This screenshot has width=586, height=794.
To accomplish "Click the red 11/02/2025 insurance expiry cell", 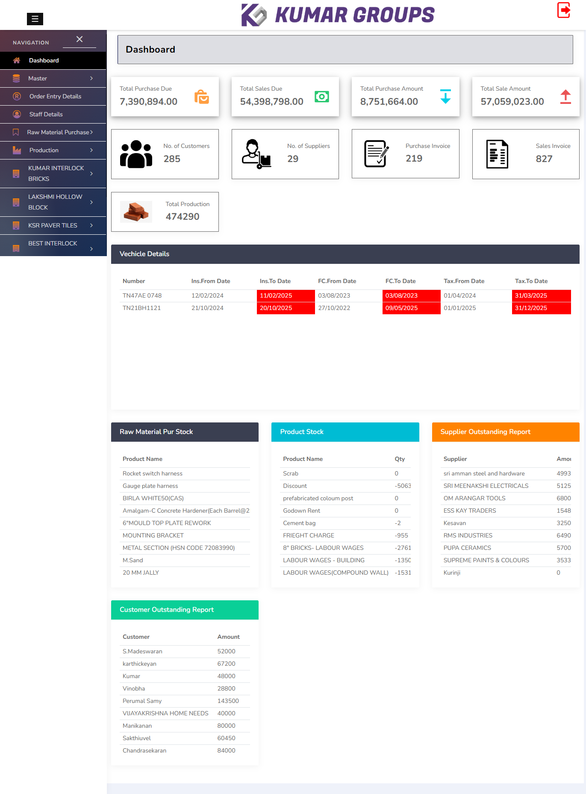I will pyautogui.click(x=286, y=295).
